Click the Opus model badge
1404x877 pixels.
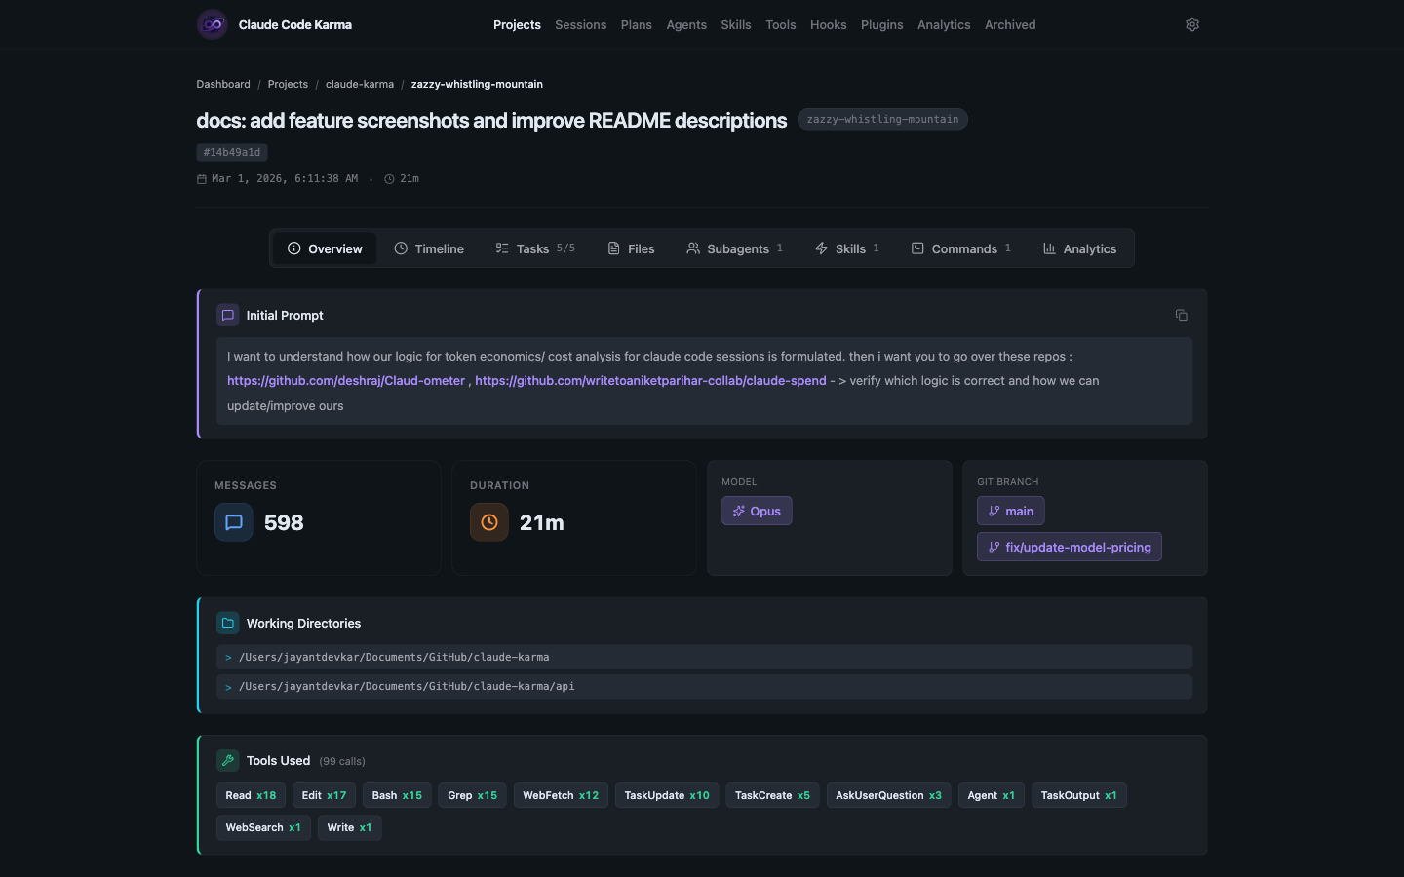pyautogui.click(x=757, y=511)
